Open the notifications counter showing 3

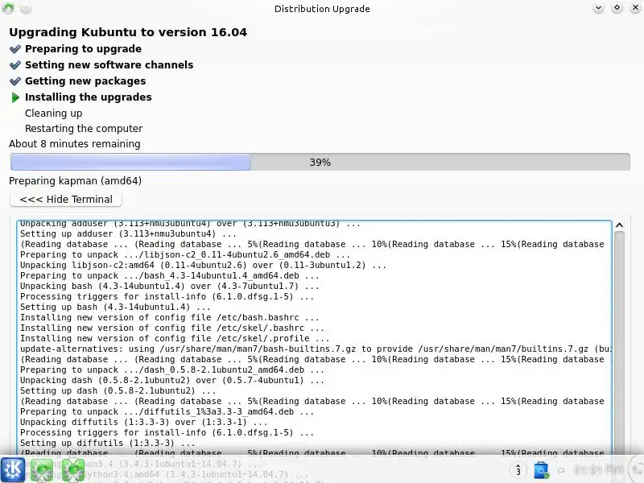click(518, 470)
